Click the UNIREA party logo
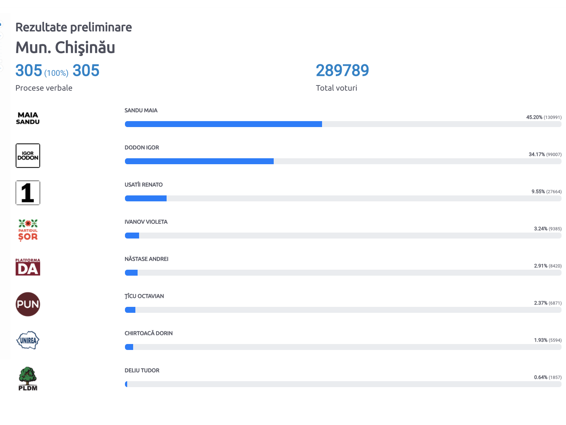The image size is (566, 425). click(x=28, y=340)
